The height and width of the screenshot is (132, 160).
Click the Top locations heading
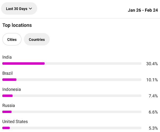click(17, 25)
